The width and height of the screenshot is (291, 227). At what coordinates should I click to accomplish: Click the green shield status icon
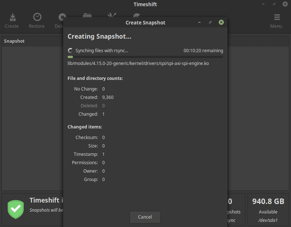click(16, 209)
